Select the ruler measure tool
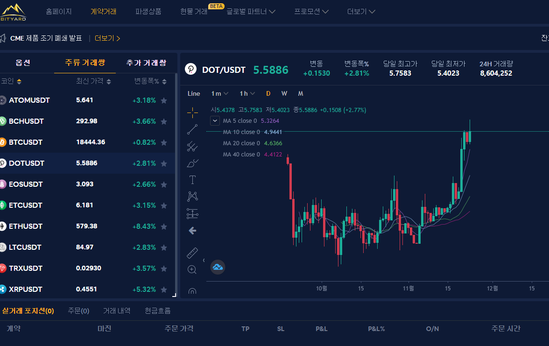 pos(192,253)
